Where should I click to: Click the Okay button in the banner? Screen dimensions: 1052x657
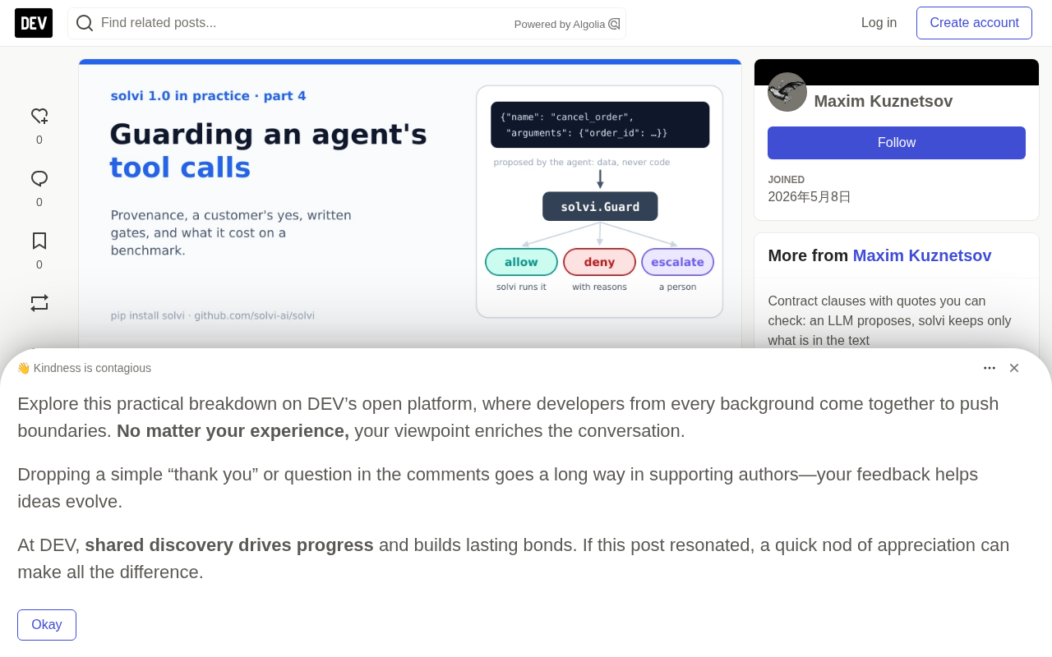click(47, 625)
